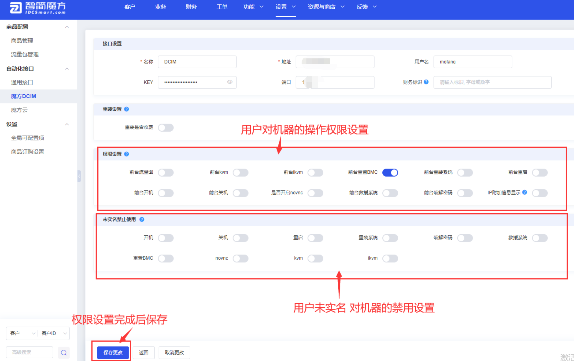
Task: Open the 客户ID field dropdown
Action: [54, 333]
